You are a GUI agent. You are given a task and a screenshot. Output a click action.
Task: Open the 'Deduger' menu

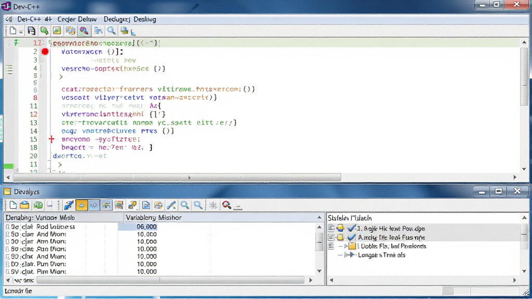(x=117, y=19)
